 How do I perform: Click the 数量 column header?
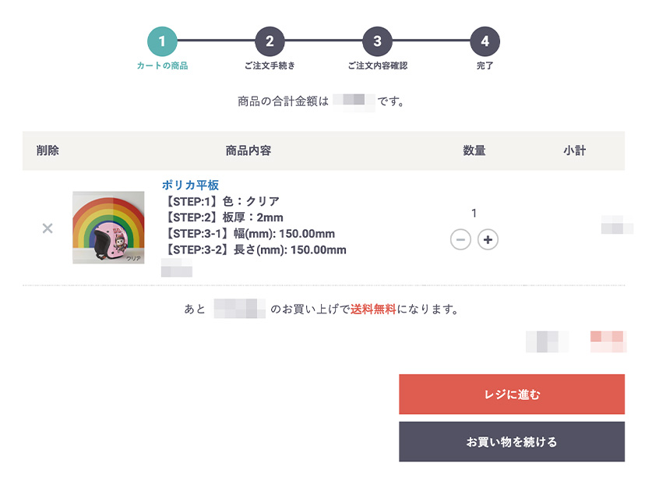point(474,150)
